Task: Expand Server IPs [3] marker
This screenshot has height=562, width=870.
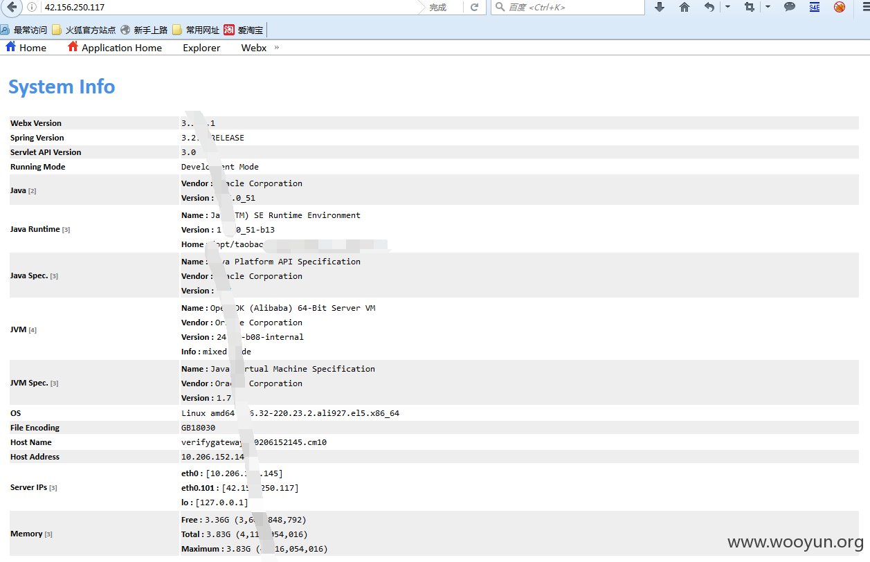Action: tap(53, 488)
